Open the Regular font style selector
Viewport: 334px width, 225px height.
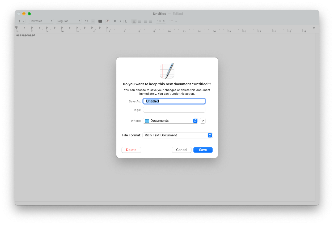(x=68, y=21)
